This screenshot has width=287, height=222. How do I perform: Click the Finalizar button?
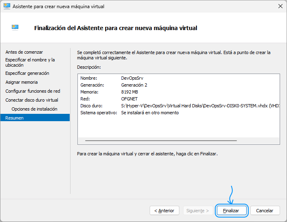tap(232, 211)
